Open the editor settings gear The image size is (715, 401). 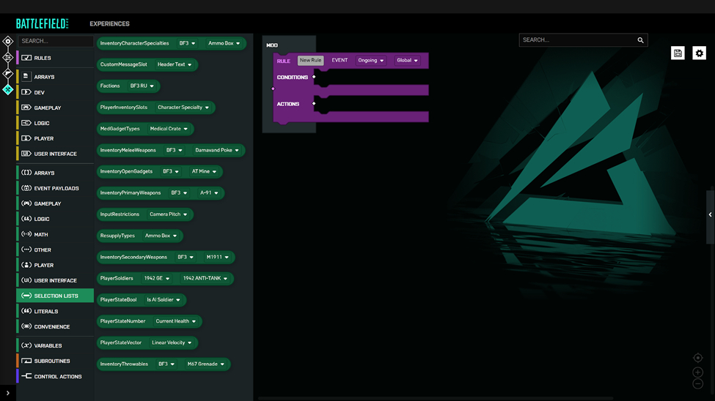(699, 53)
